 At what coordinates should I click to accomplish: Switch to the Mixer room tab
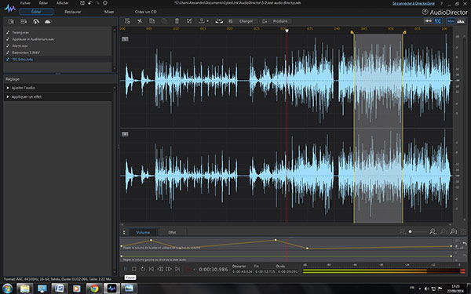[109, 12]
